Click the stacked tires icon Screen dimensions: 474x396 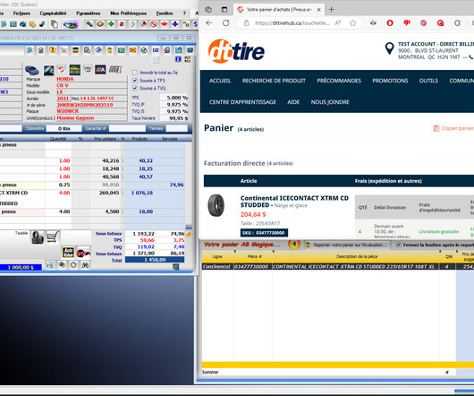coord(38,237)
